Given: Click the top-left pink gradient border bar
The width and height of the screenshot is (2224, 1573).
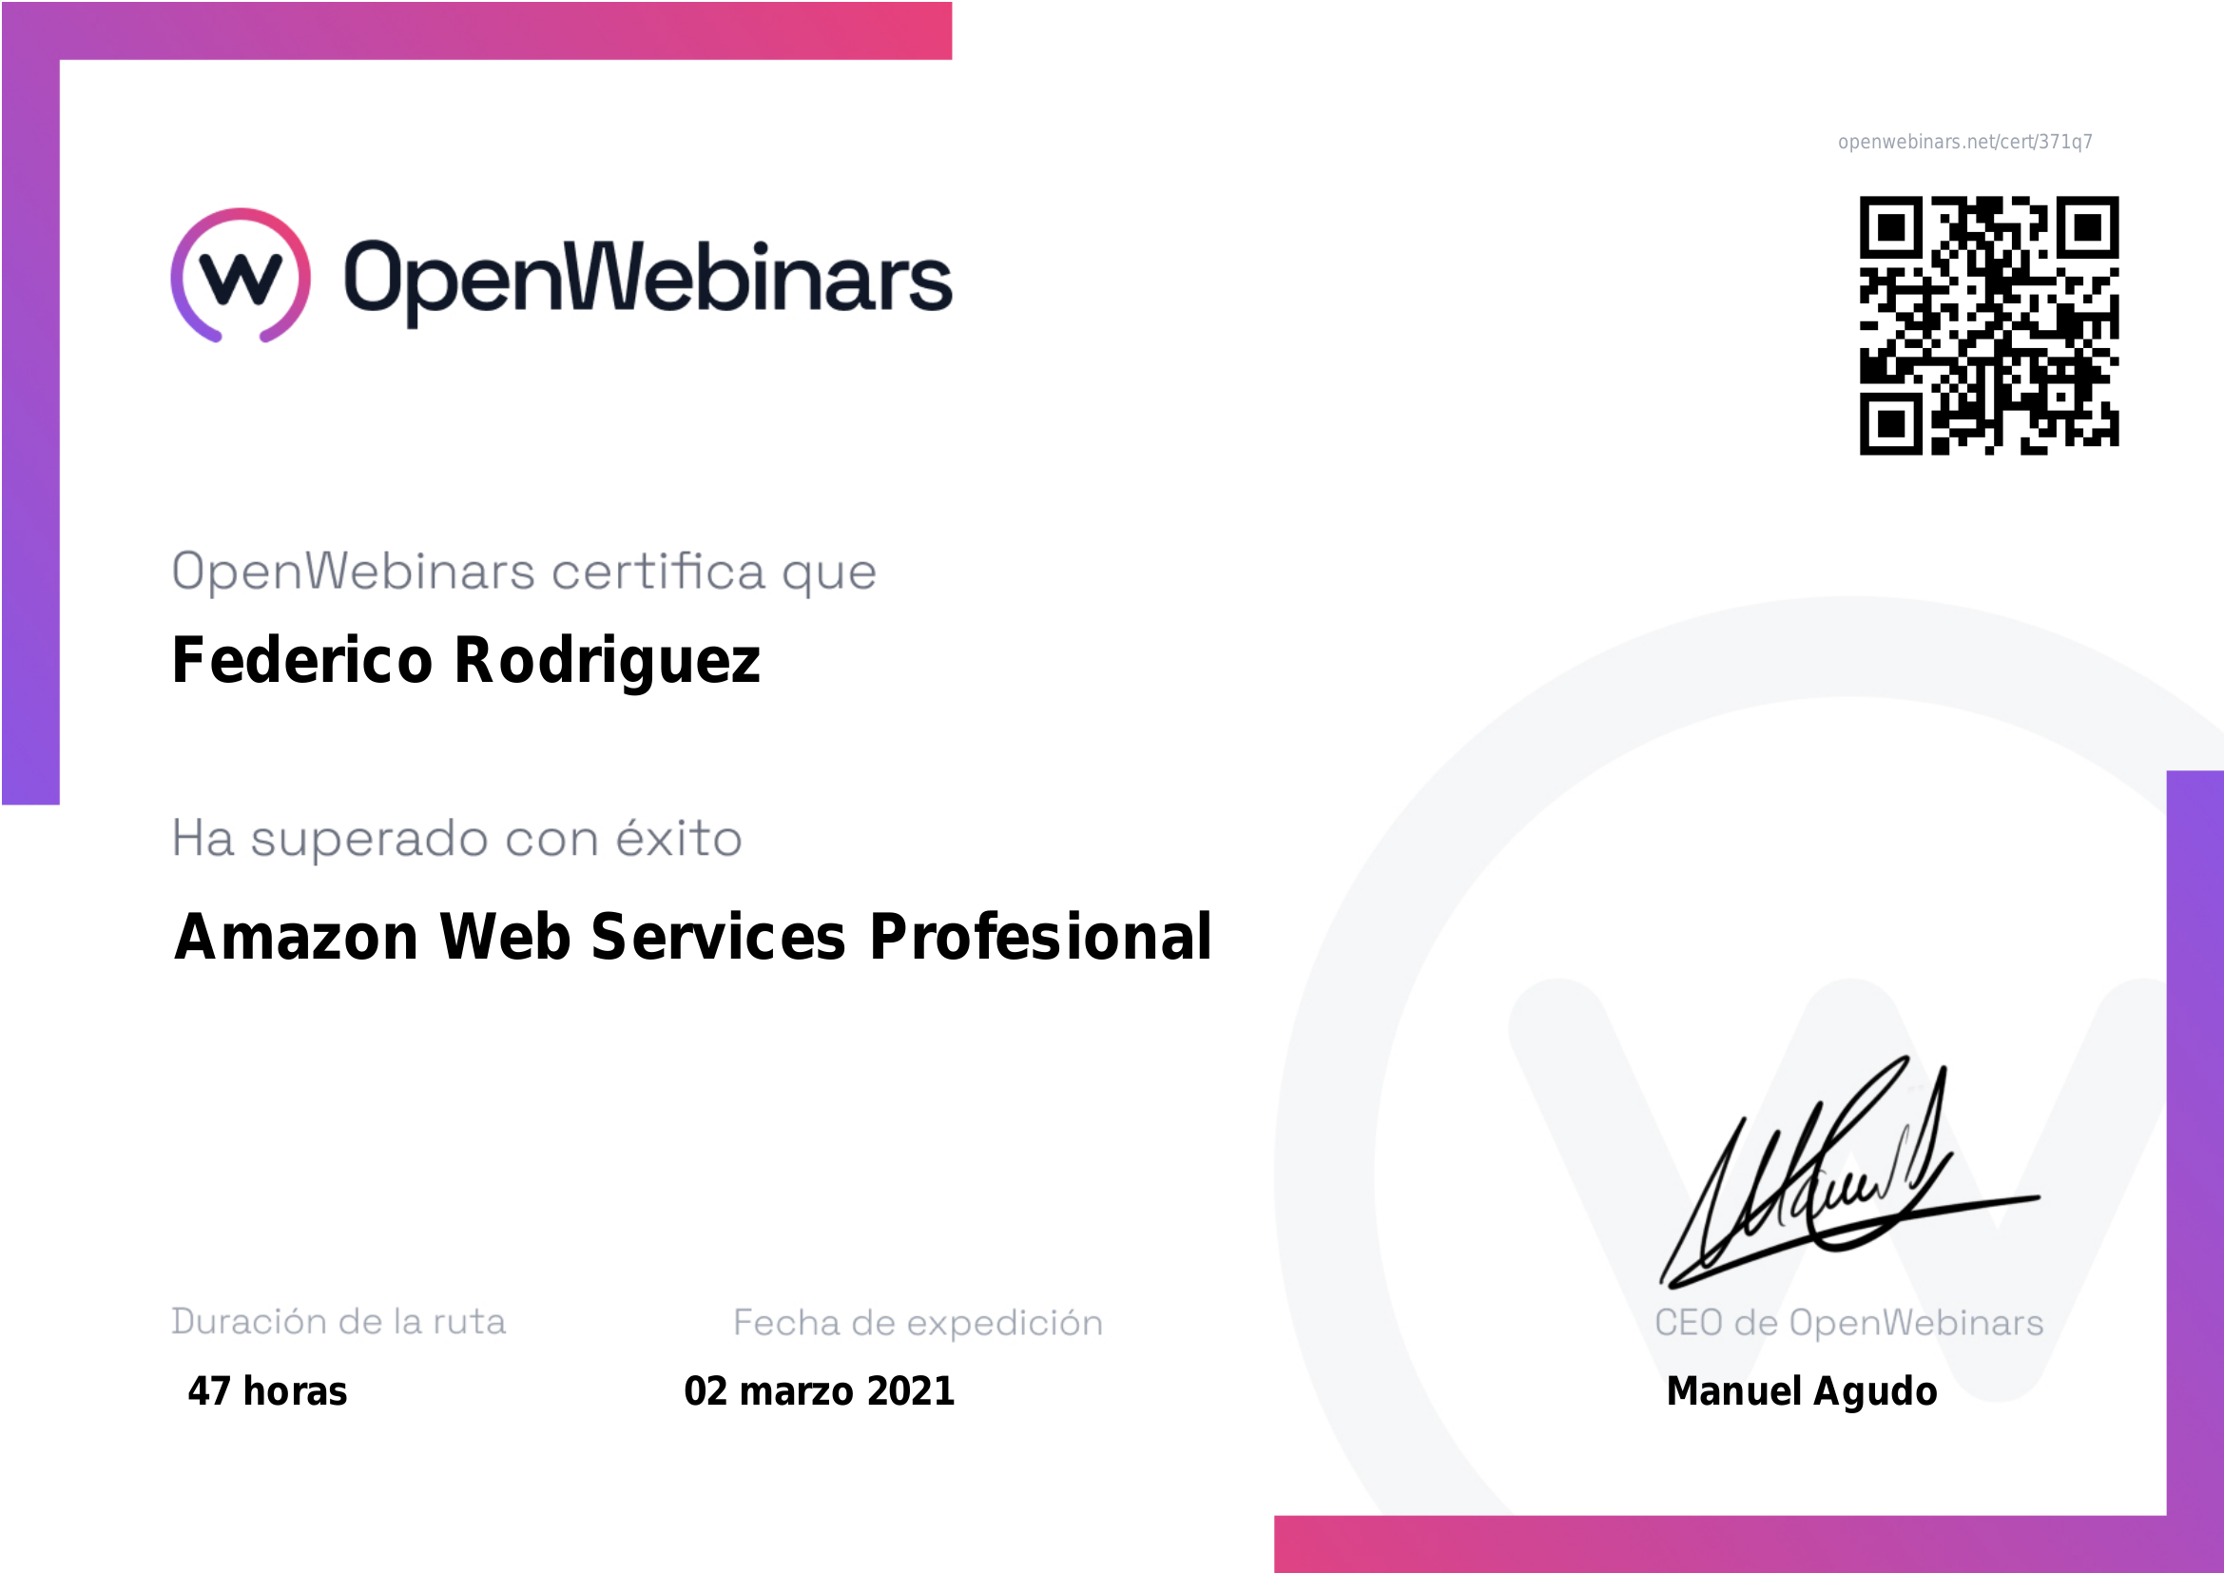Looking at the screenshot, I should click(x=504, y=31).
